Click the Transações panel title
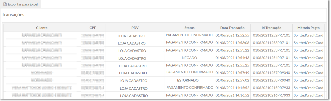The height and width of the screenshot is (101, 331). pyautogui.click(x=13, y=15)
